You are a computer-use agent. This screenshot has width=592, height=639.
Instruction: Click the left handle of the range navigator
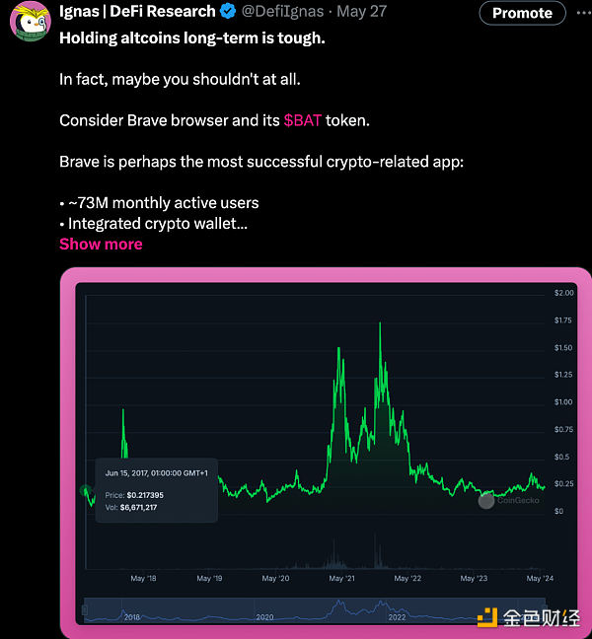click(87, 611)
